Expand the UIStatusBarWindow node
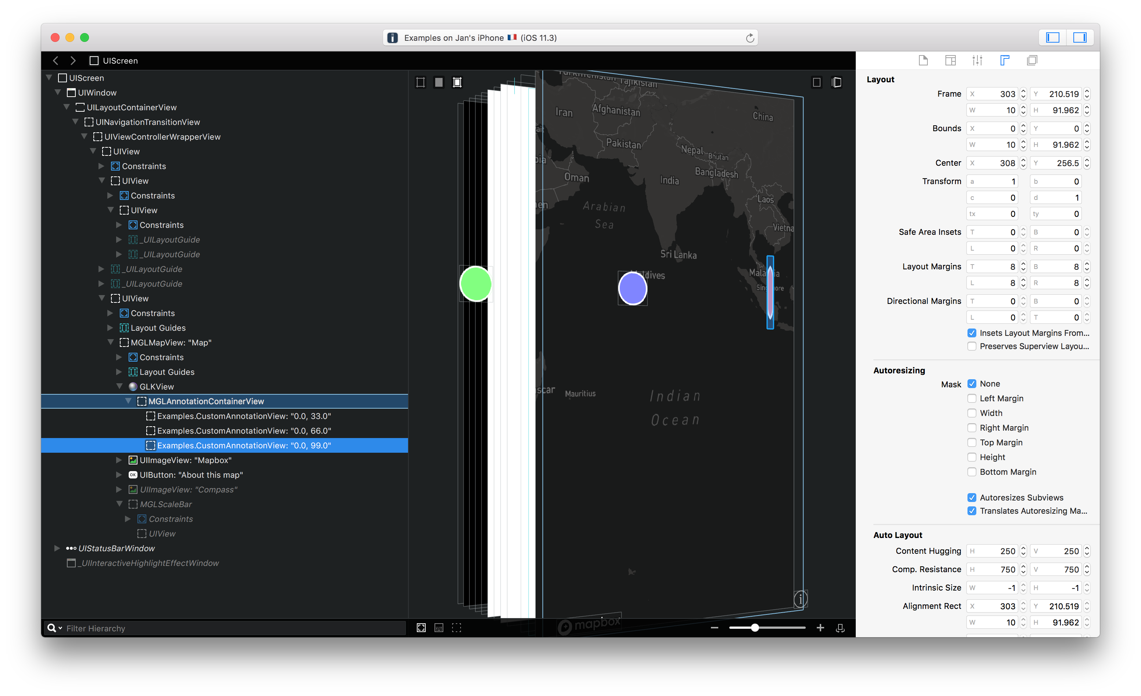This screenshot has height=696, width=1141. point(57,548)
